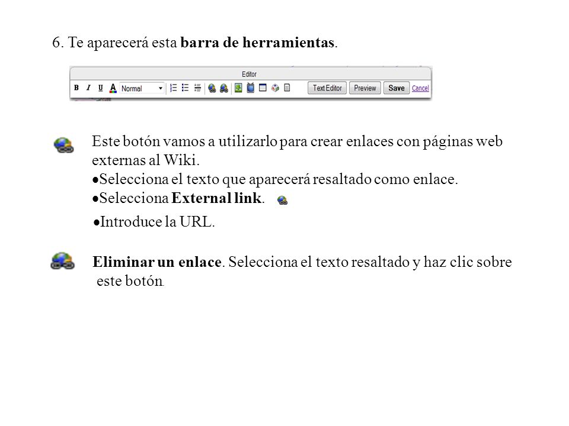Click the small globe icon after External link
Screen dimensions: 569x426
click(282, 201)
